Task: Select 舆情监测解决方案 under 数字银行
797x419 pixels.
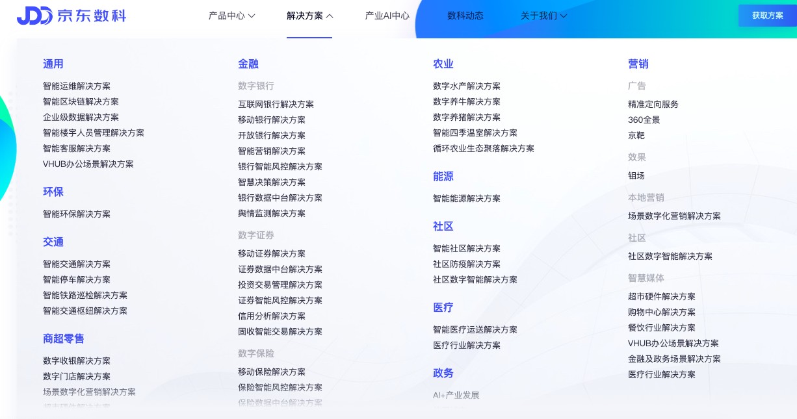Action: (x=272, y=213)
